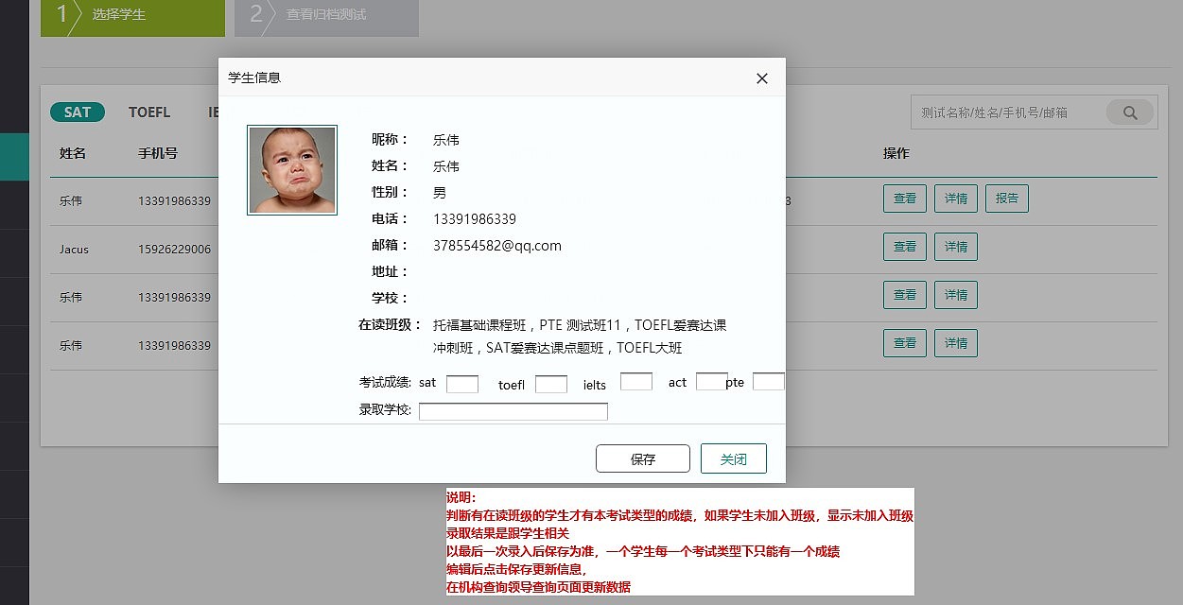Click step 2 查看归档测试
Image resolution: width=1183 pixels, height=605 pixels.
(x=325, y=14)
